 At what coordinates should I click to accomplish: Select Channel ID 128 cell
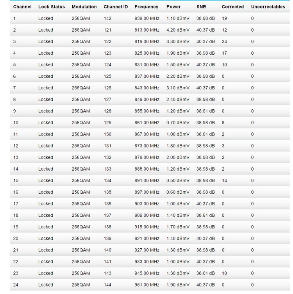[107, 111]
